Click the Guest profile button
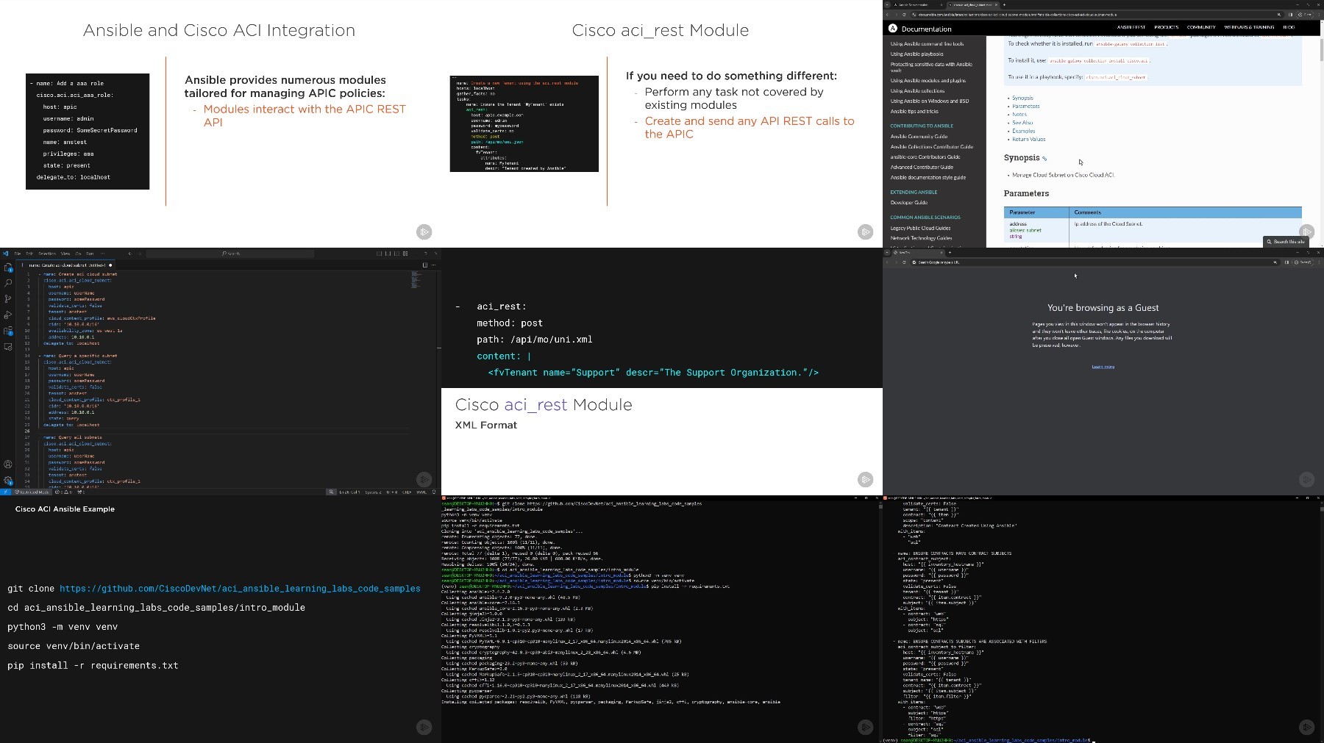 pyautogui.click(x=1304, y=262)
